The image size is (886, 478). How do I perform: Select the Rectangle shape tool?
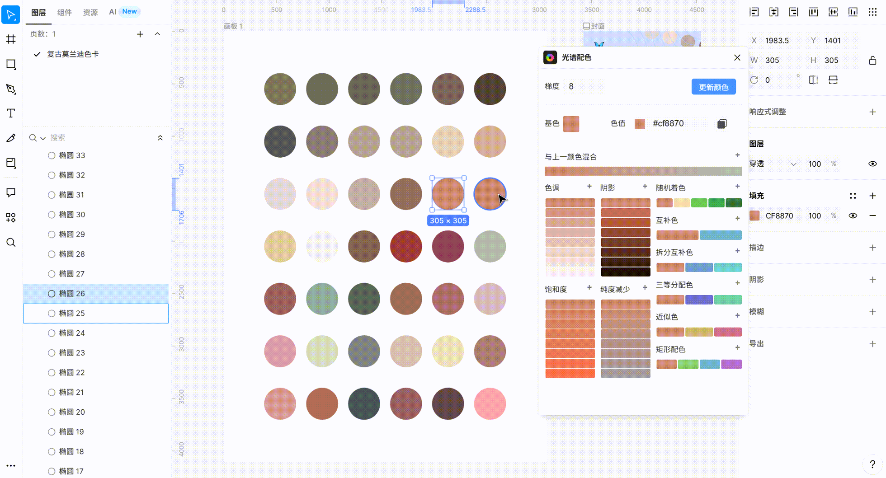[11, 64]
